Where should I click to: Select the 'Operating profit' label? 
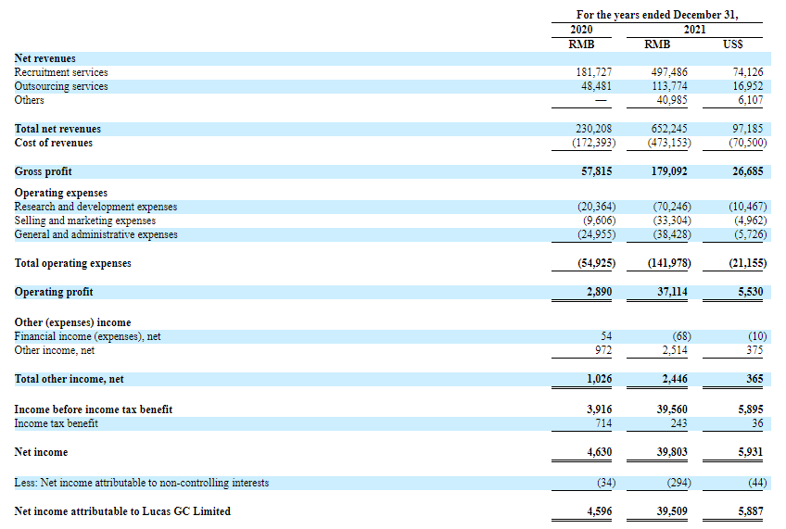[x=54, y=292]
